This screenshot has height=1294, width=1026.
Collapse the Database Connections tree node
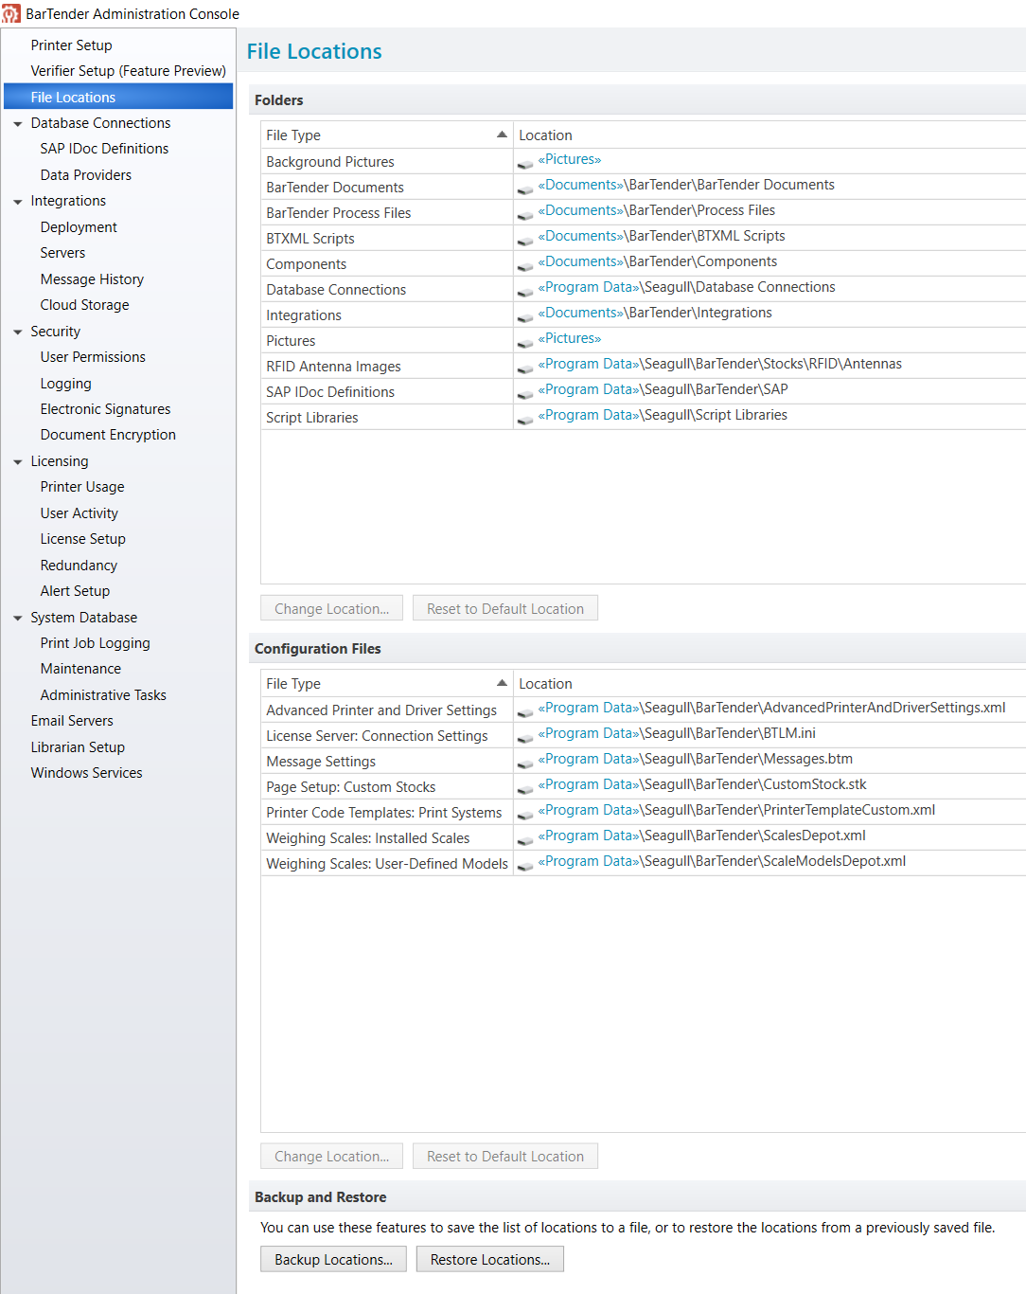pyautogui.click(x=17, y=124)
